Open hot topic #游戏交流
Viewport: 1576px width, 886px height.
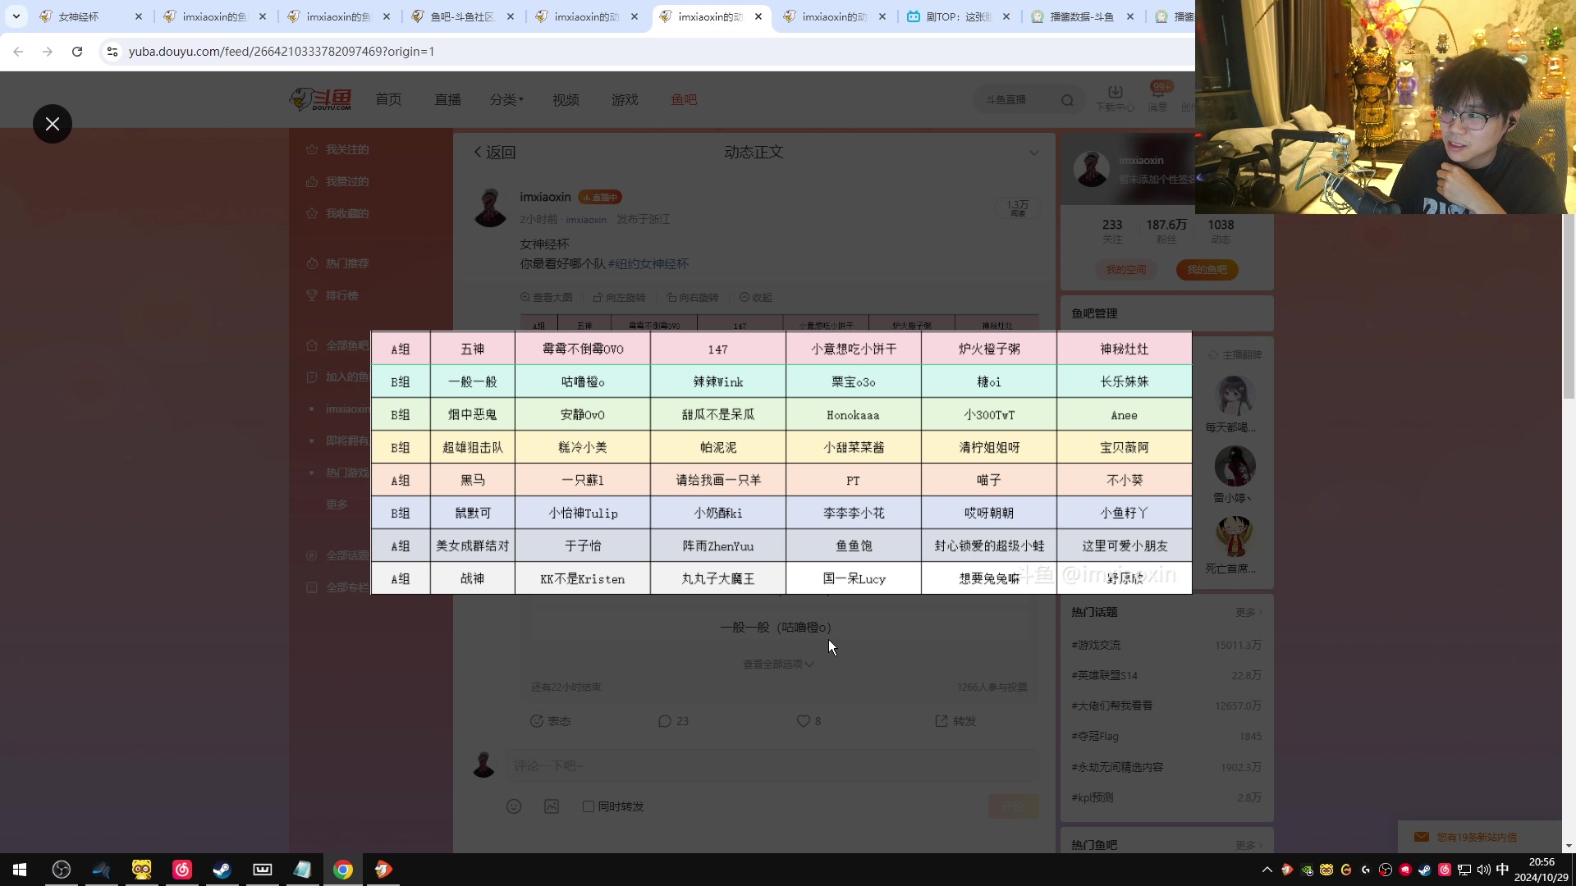click(1096, 646)
